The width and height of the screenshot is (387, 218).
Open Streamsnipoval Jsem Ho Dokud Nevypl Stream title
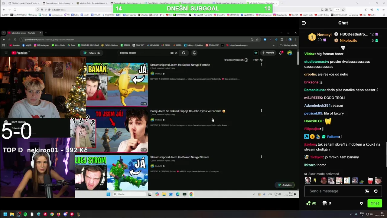tap(180, 157)
